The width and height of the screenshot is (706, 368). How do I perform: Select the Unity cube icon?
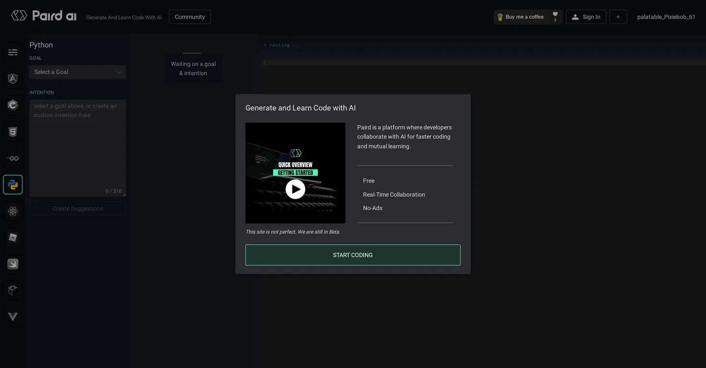click(x=13, y=290)
